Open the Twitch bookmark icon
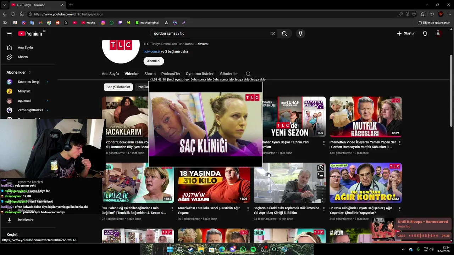Image resolution: width=454 pixels, height=255 pixels. point(120,23)
